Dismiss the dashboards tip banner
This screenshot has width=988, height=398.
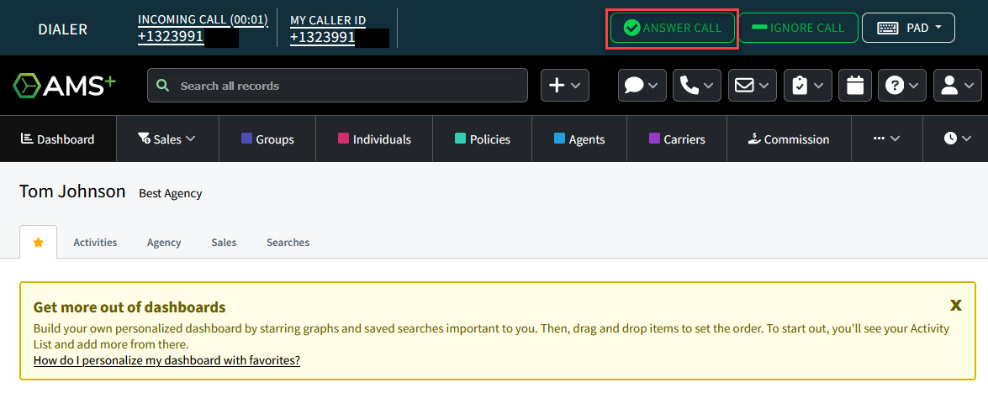coord(956,305)
